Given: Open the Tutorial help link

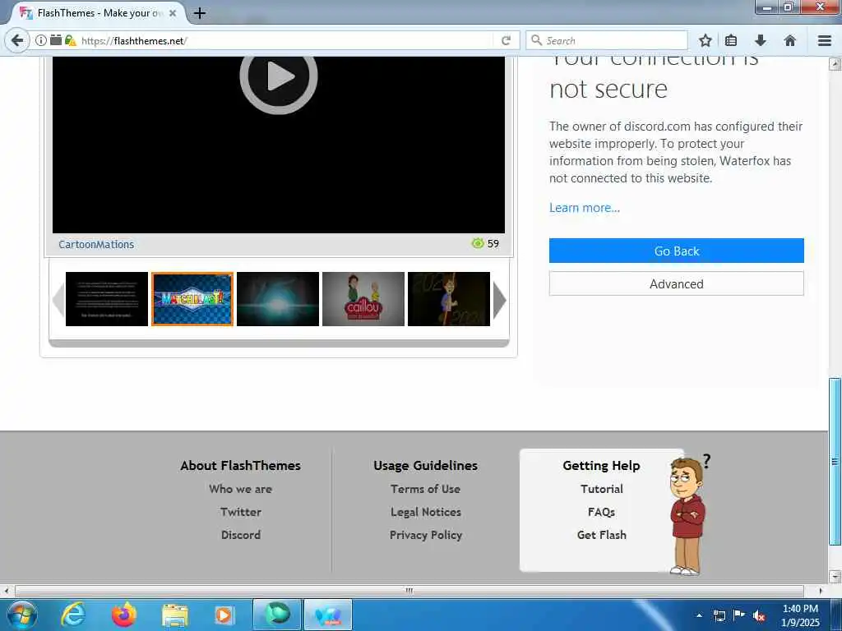Looking at the screenshot, I should [x=601, y=489].
